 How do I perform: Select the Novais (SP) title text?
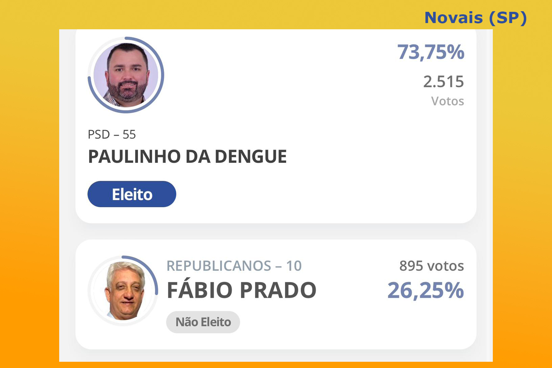click(x=475, y=18)
